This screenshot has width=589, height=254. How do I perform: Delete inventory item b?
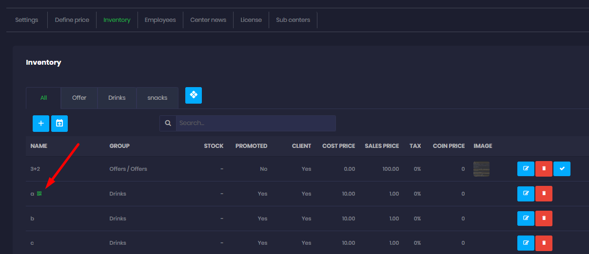pyautogui.click(x=544, y=218)
